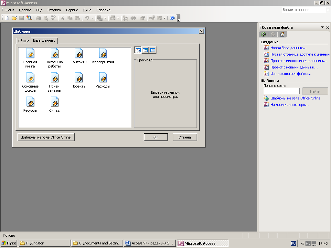Click the Script editor chain icon

point(133,18)
